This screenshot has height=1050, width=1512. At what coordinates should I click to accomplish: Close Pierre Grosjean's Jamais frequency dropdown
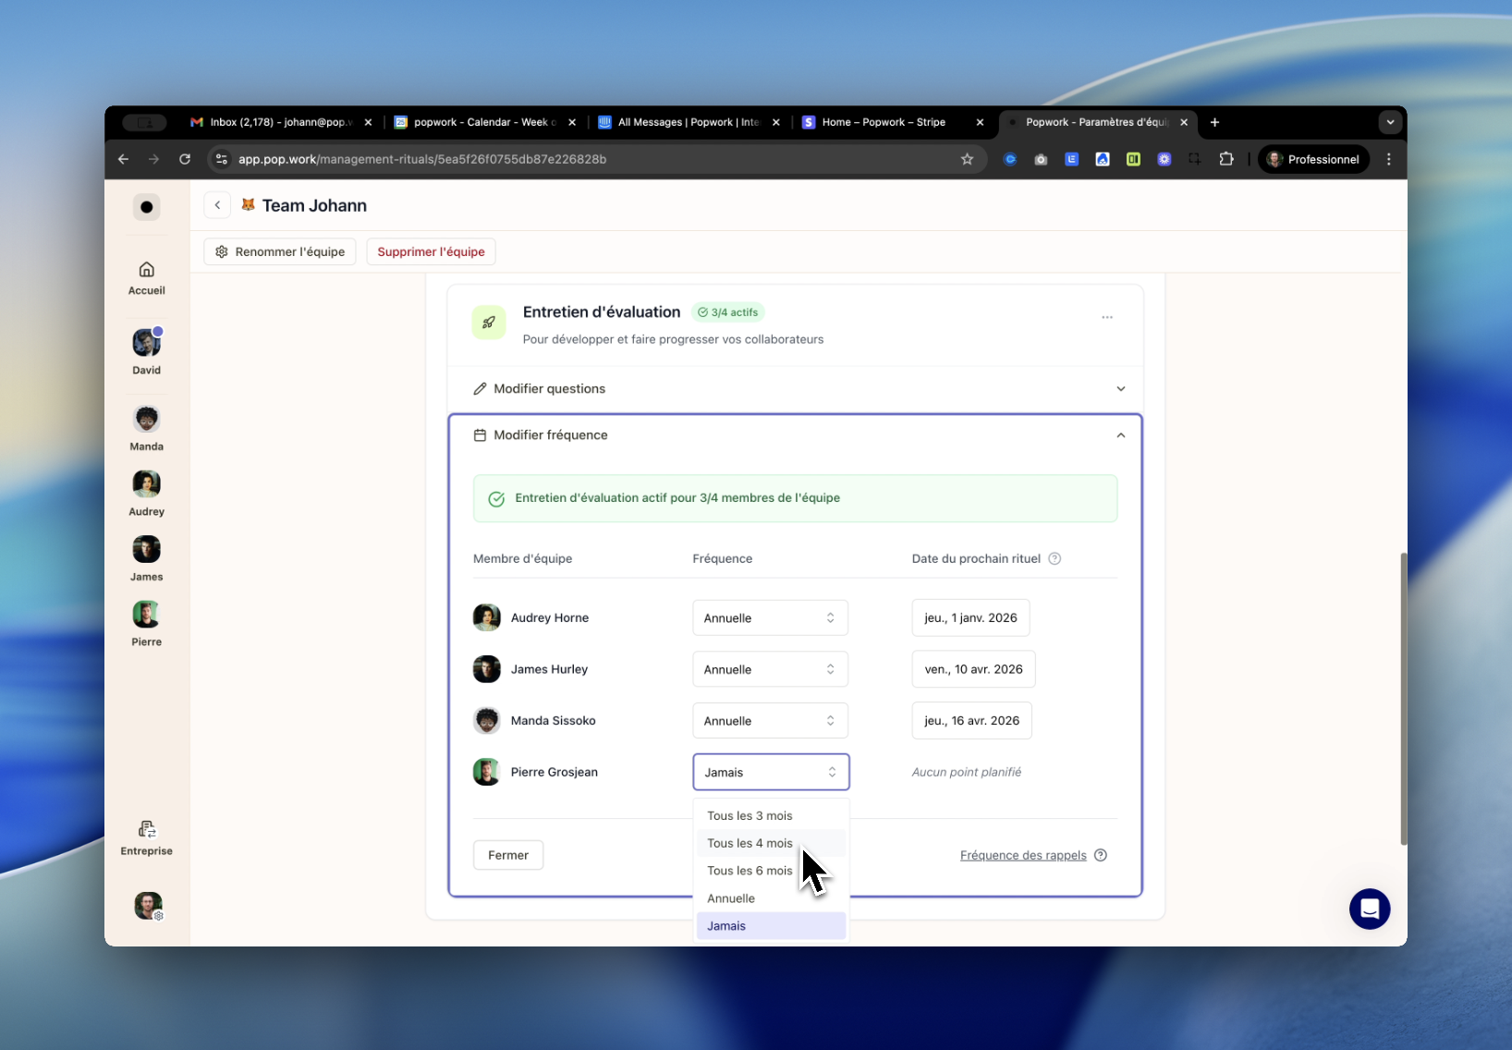771,772
